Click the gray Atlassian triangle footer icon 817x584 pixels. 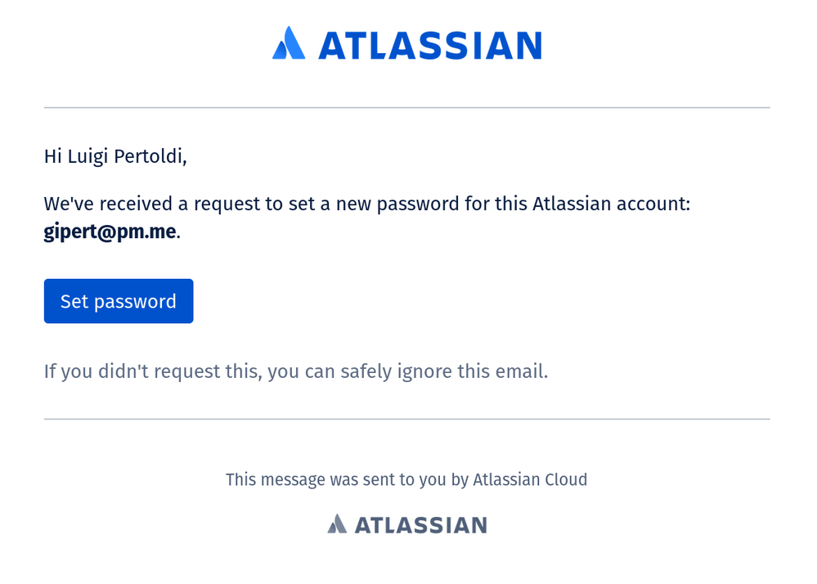pos(337,523)
